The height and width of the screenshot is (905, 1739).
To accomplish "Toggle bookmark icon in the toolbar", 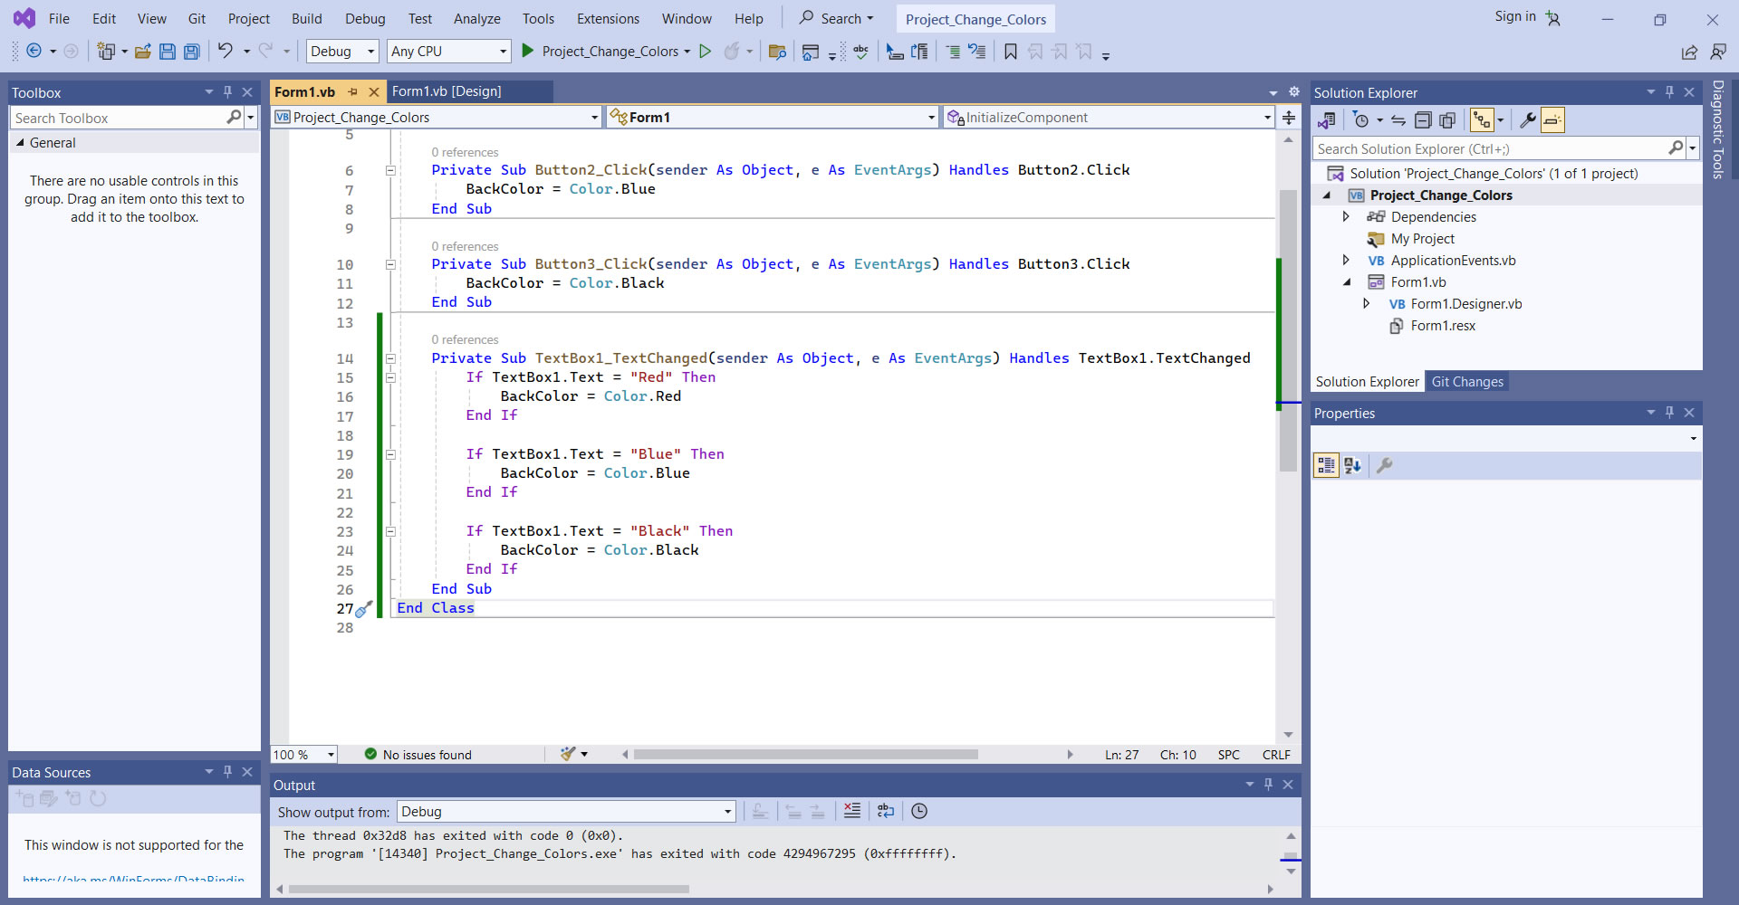I will coord(1011,52).
